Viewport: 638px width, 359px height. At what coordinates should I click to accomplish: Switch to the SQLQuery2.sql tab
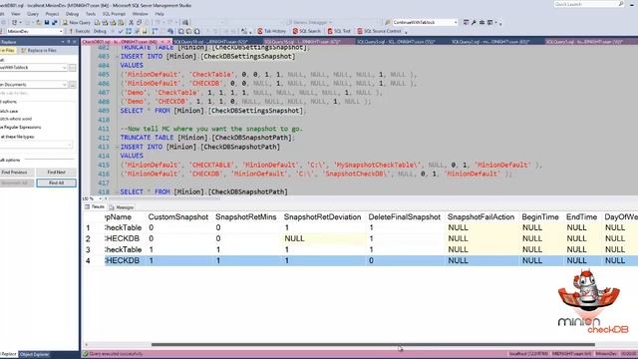click(491, 42)
